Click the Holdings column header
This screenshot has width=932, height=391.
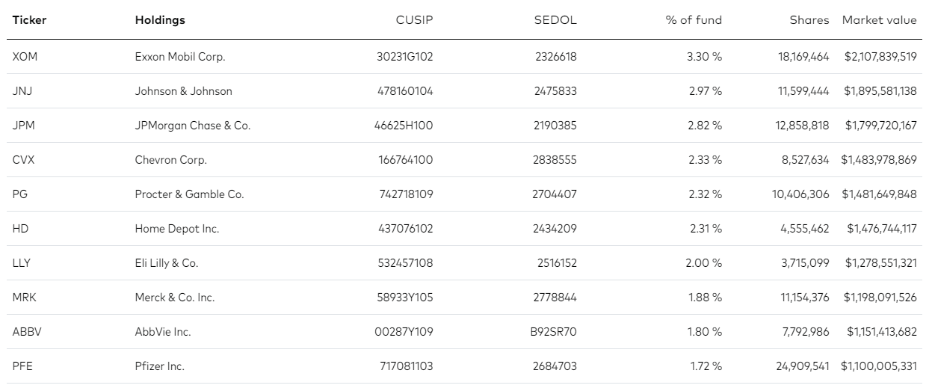160,20
